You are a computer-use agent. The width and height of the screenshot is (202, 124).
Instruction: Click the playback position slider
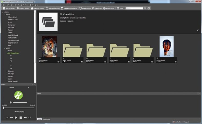tap(18, 108)
